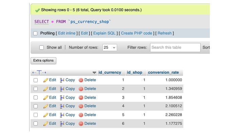The height and width of the screenshot is (134, 239).
Task: Click the pencil Edit icon for currency row 1
Action: [46, 80]
